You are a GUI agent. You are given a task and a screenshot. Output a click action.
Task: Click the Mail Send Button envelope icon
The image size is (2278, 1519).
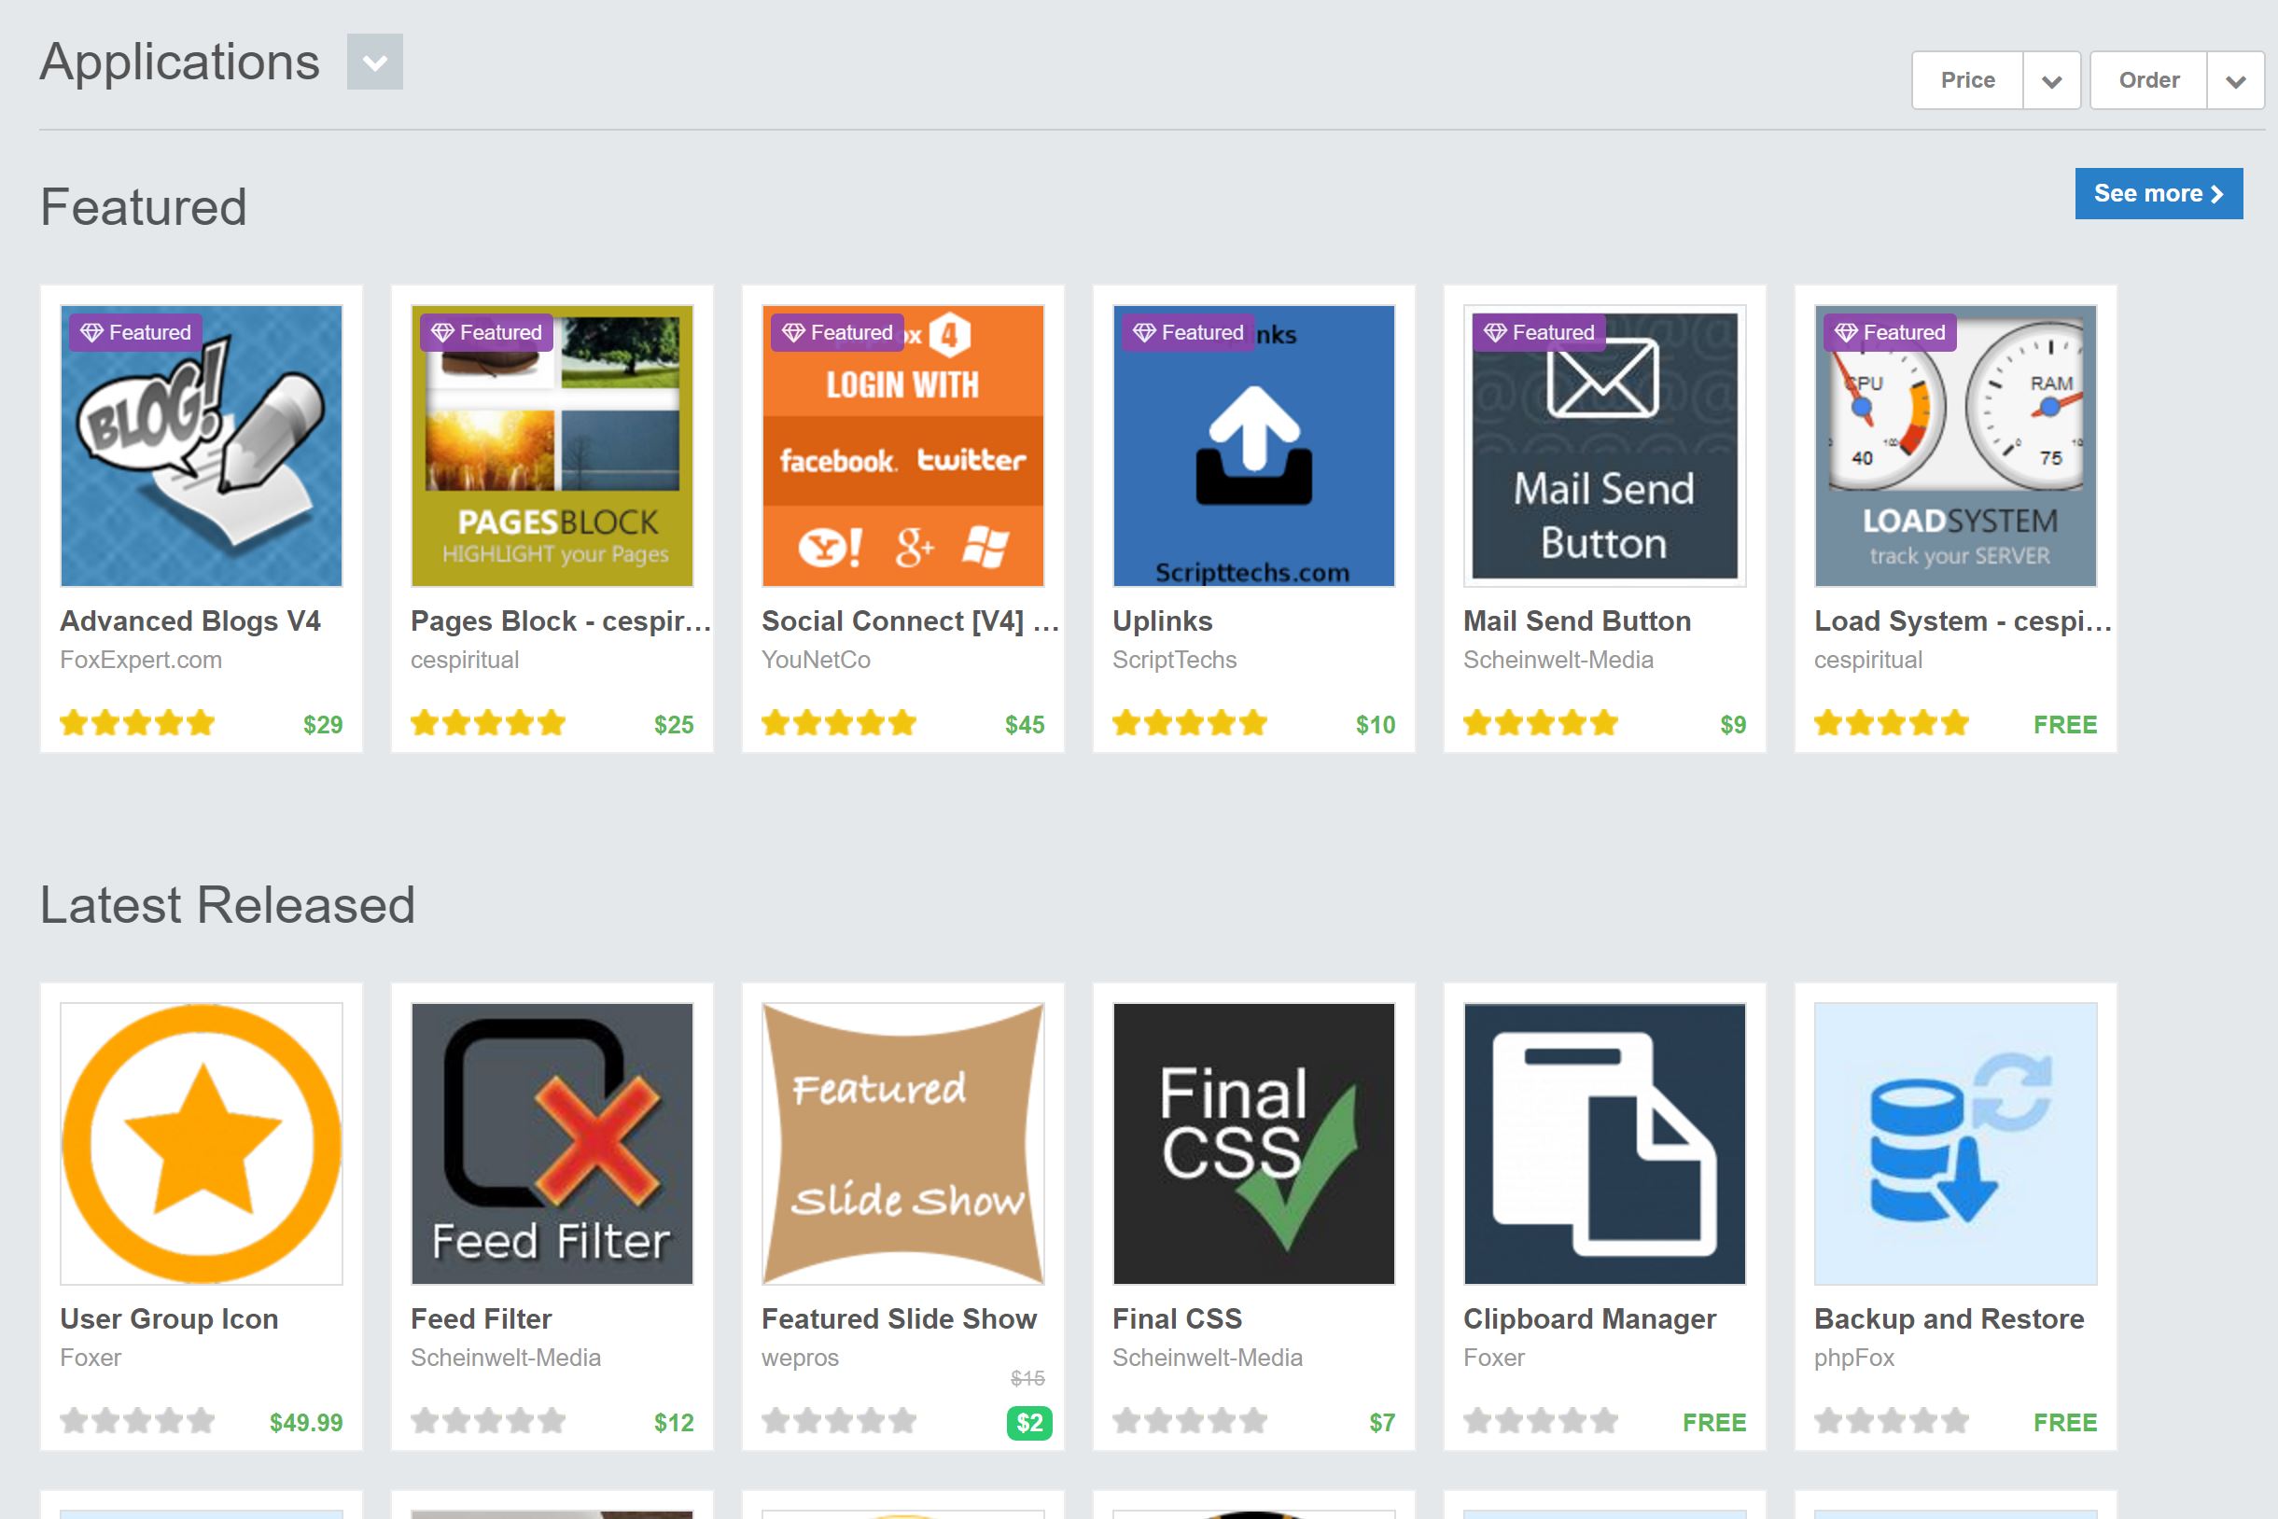point(1604,448)
